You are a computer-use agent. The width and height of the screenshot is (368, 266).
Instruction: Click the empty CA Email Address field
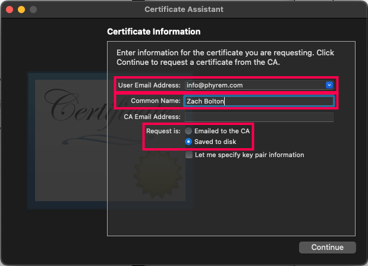(259, 117)
